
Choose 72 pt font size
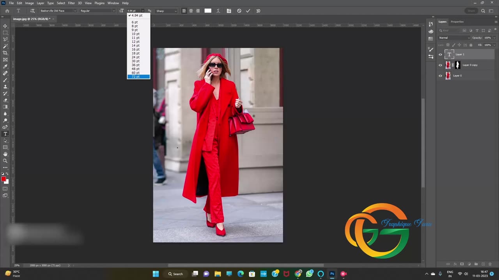138,77
